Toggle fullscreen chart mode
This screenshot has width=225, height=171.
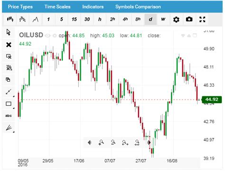(x=202, y=19)
